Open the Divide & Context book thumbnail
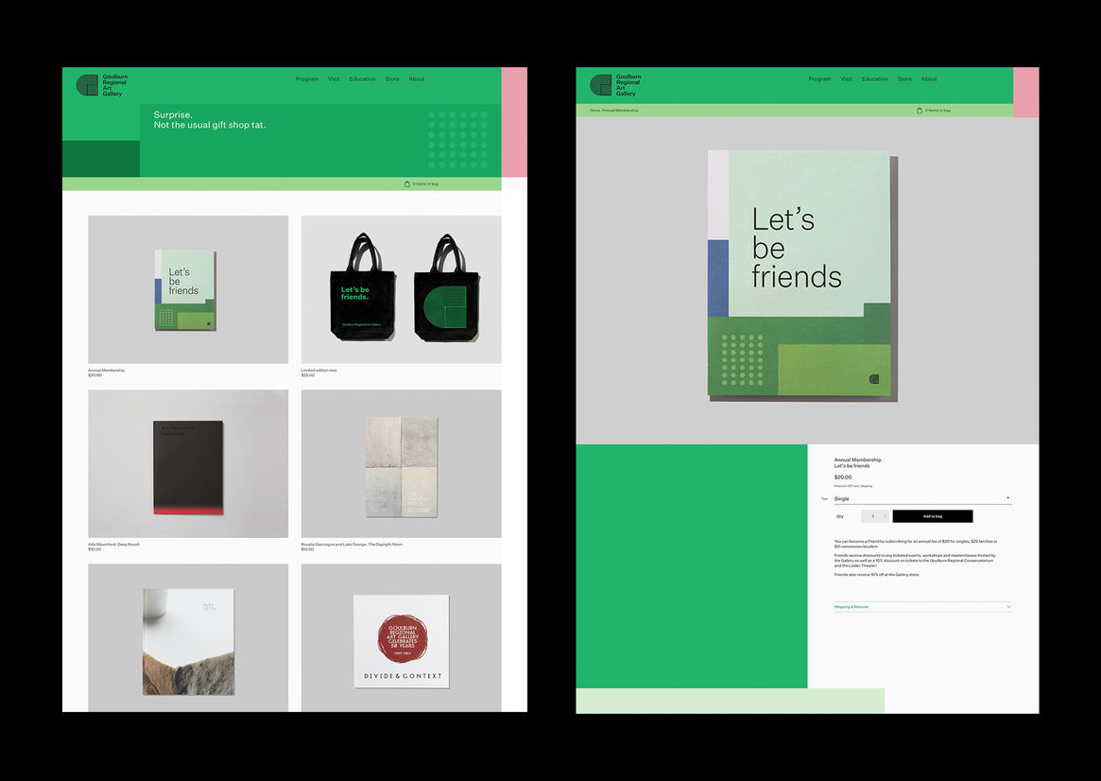 click(401, 640)
